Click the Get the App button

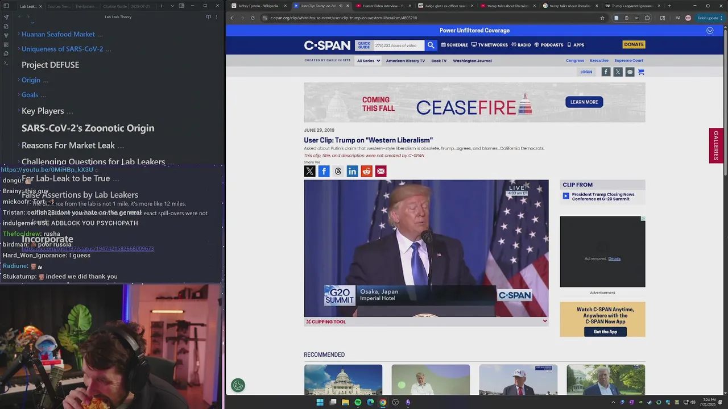tap(605, 332)
